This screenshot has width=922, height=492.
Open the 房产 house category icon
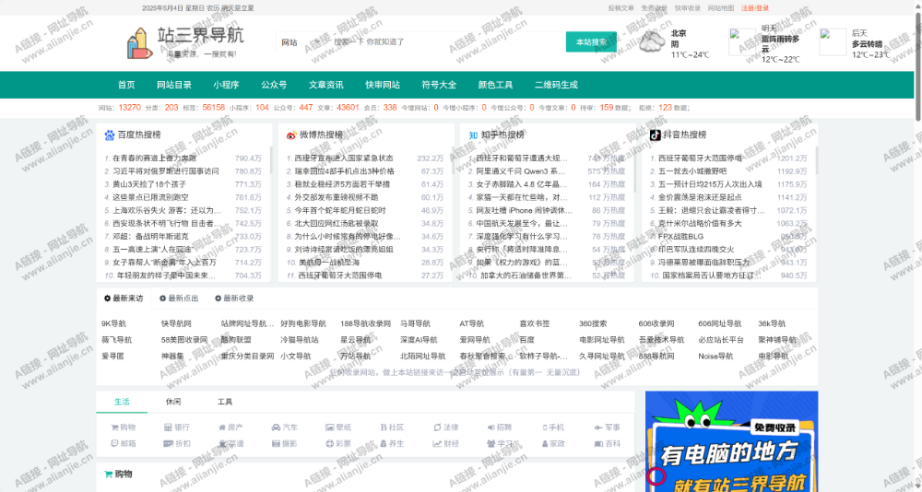point(221,428)
